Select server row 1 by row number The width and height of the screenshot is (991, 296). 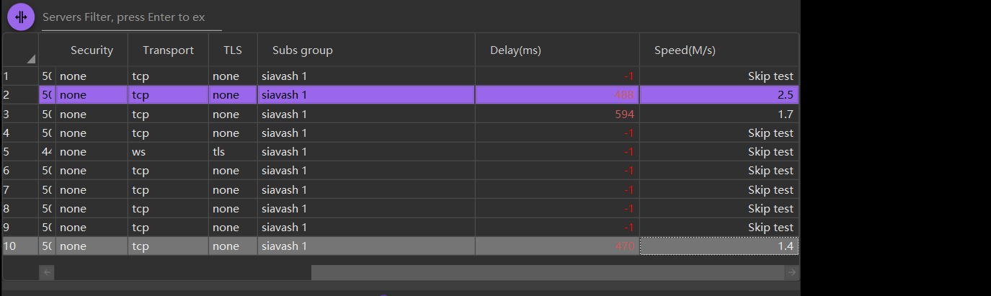20,76
